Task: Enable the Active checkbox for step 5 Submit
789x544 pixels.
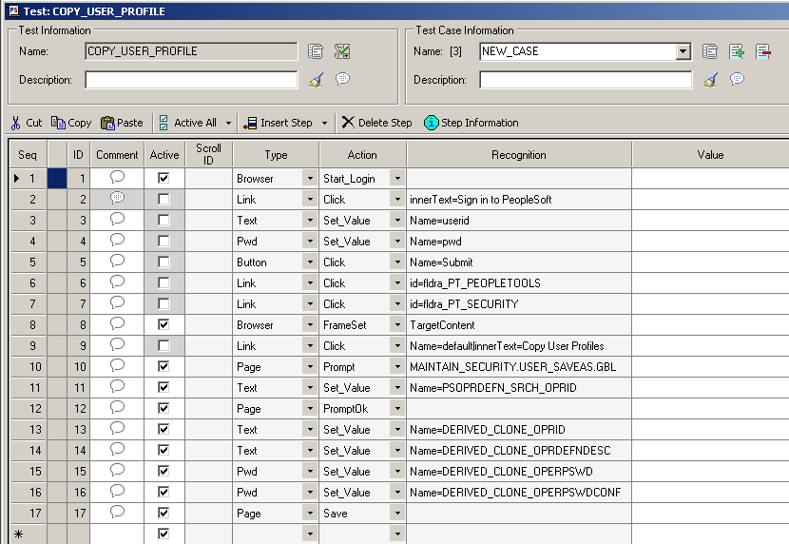Action: tap(164, 262)
